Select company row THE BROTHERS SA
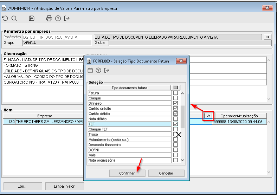Image resolution: width=277 pixels, height=195 pixels. tap(49, 122)
